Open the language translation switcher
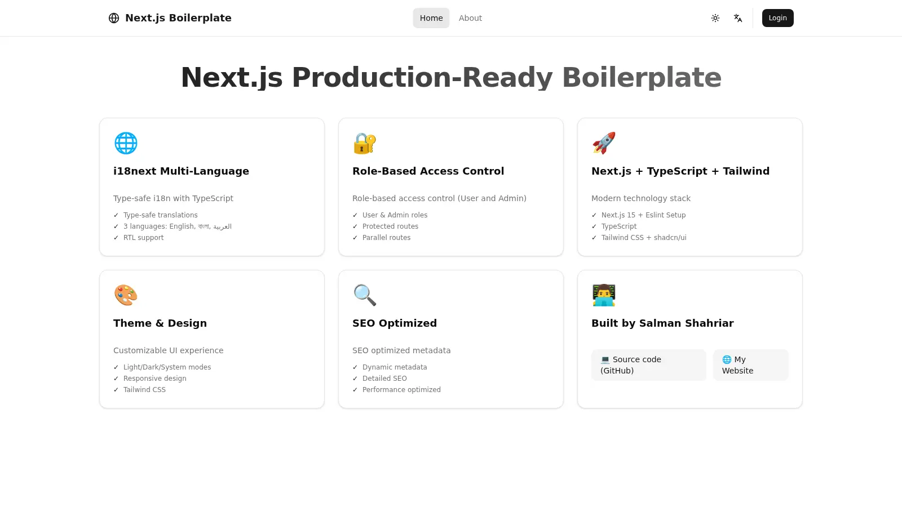The height and width of the screenshot is (507, 902). (x=738, y=18)
